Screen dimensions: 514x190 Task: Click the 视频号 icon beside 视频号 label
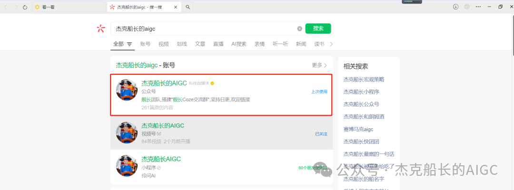[x=158, y=134]
